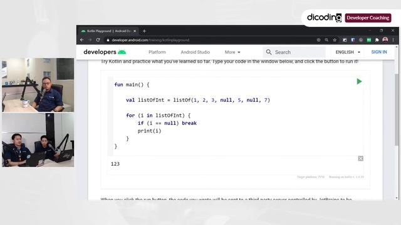401x225 pixels.
Task: Click the SIGN IN link
Action: (x=379, y=52)
